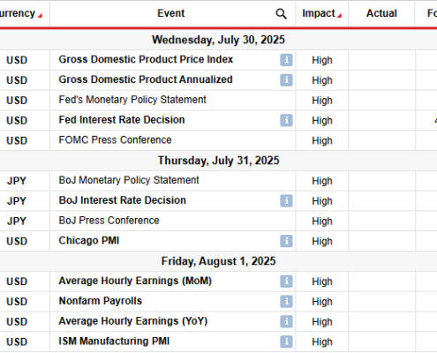Open the FOMC Press Conference event
This screenshot has width=437, height=353.
(115, 140)
